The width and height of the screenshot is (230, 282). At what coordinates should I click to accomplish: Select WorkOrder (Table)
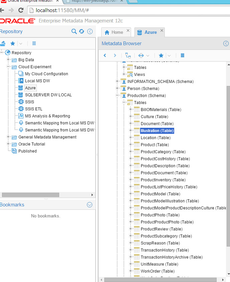pyautogui.click(x=157, y=271)
